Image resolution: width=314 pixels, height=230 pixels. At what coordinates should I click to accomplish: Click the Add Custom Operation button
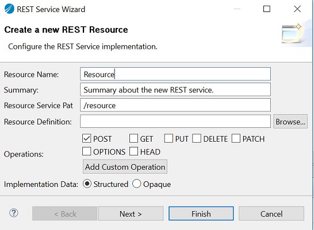[125, 167]
